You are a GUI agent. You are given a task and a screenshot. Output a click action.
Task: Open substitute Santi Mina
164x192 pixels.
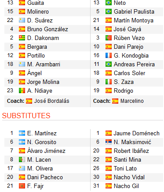click(x=128, y=159)
